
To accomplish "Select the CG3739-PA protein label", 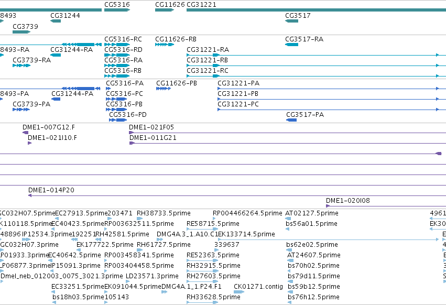I will point(31,104).
